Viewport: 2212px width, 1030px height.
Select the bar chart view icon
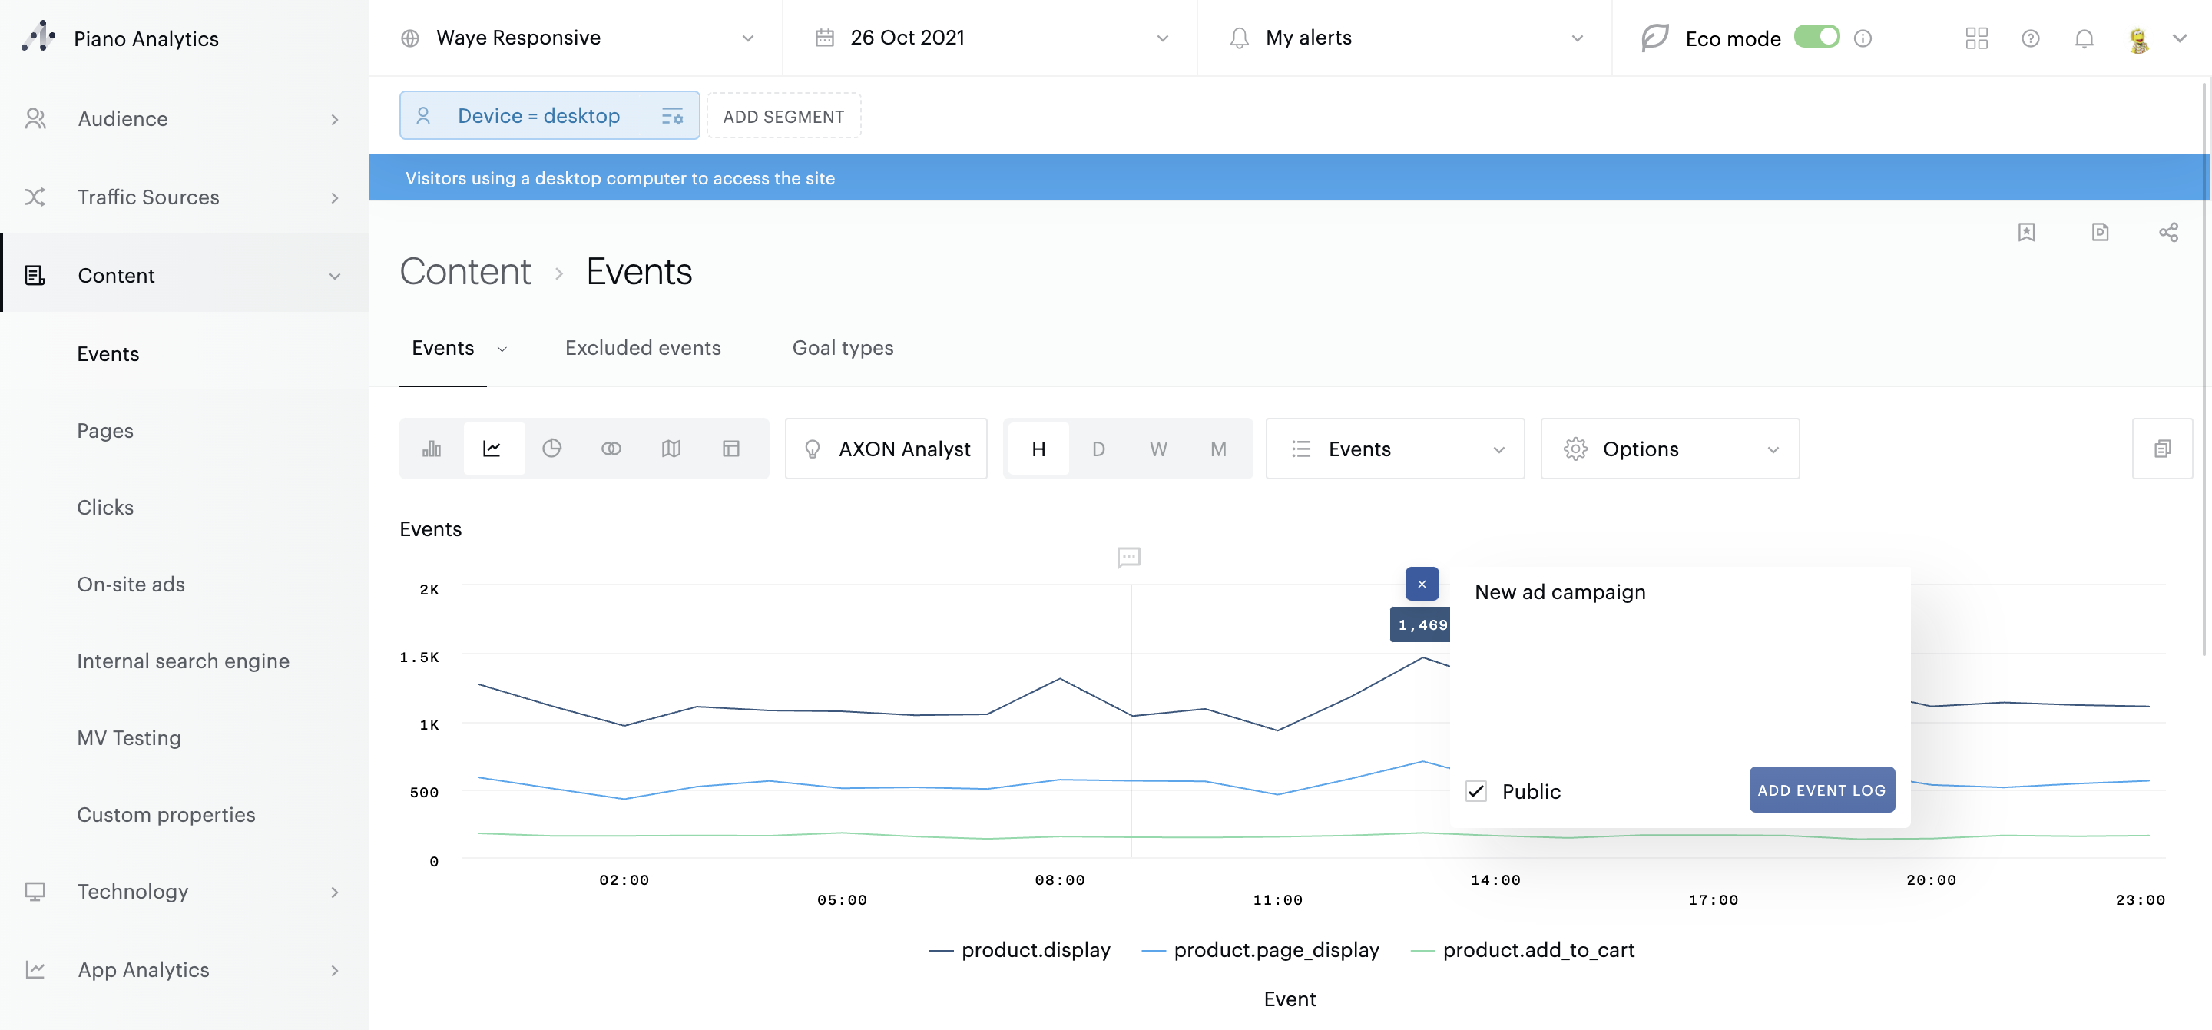click(431, 449)
